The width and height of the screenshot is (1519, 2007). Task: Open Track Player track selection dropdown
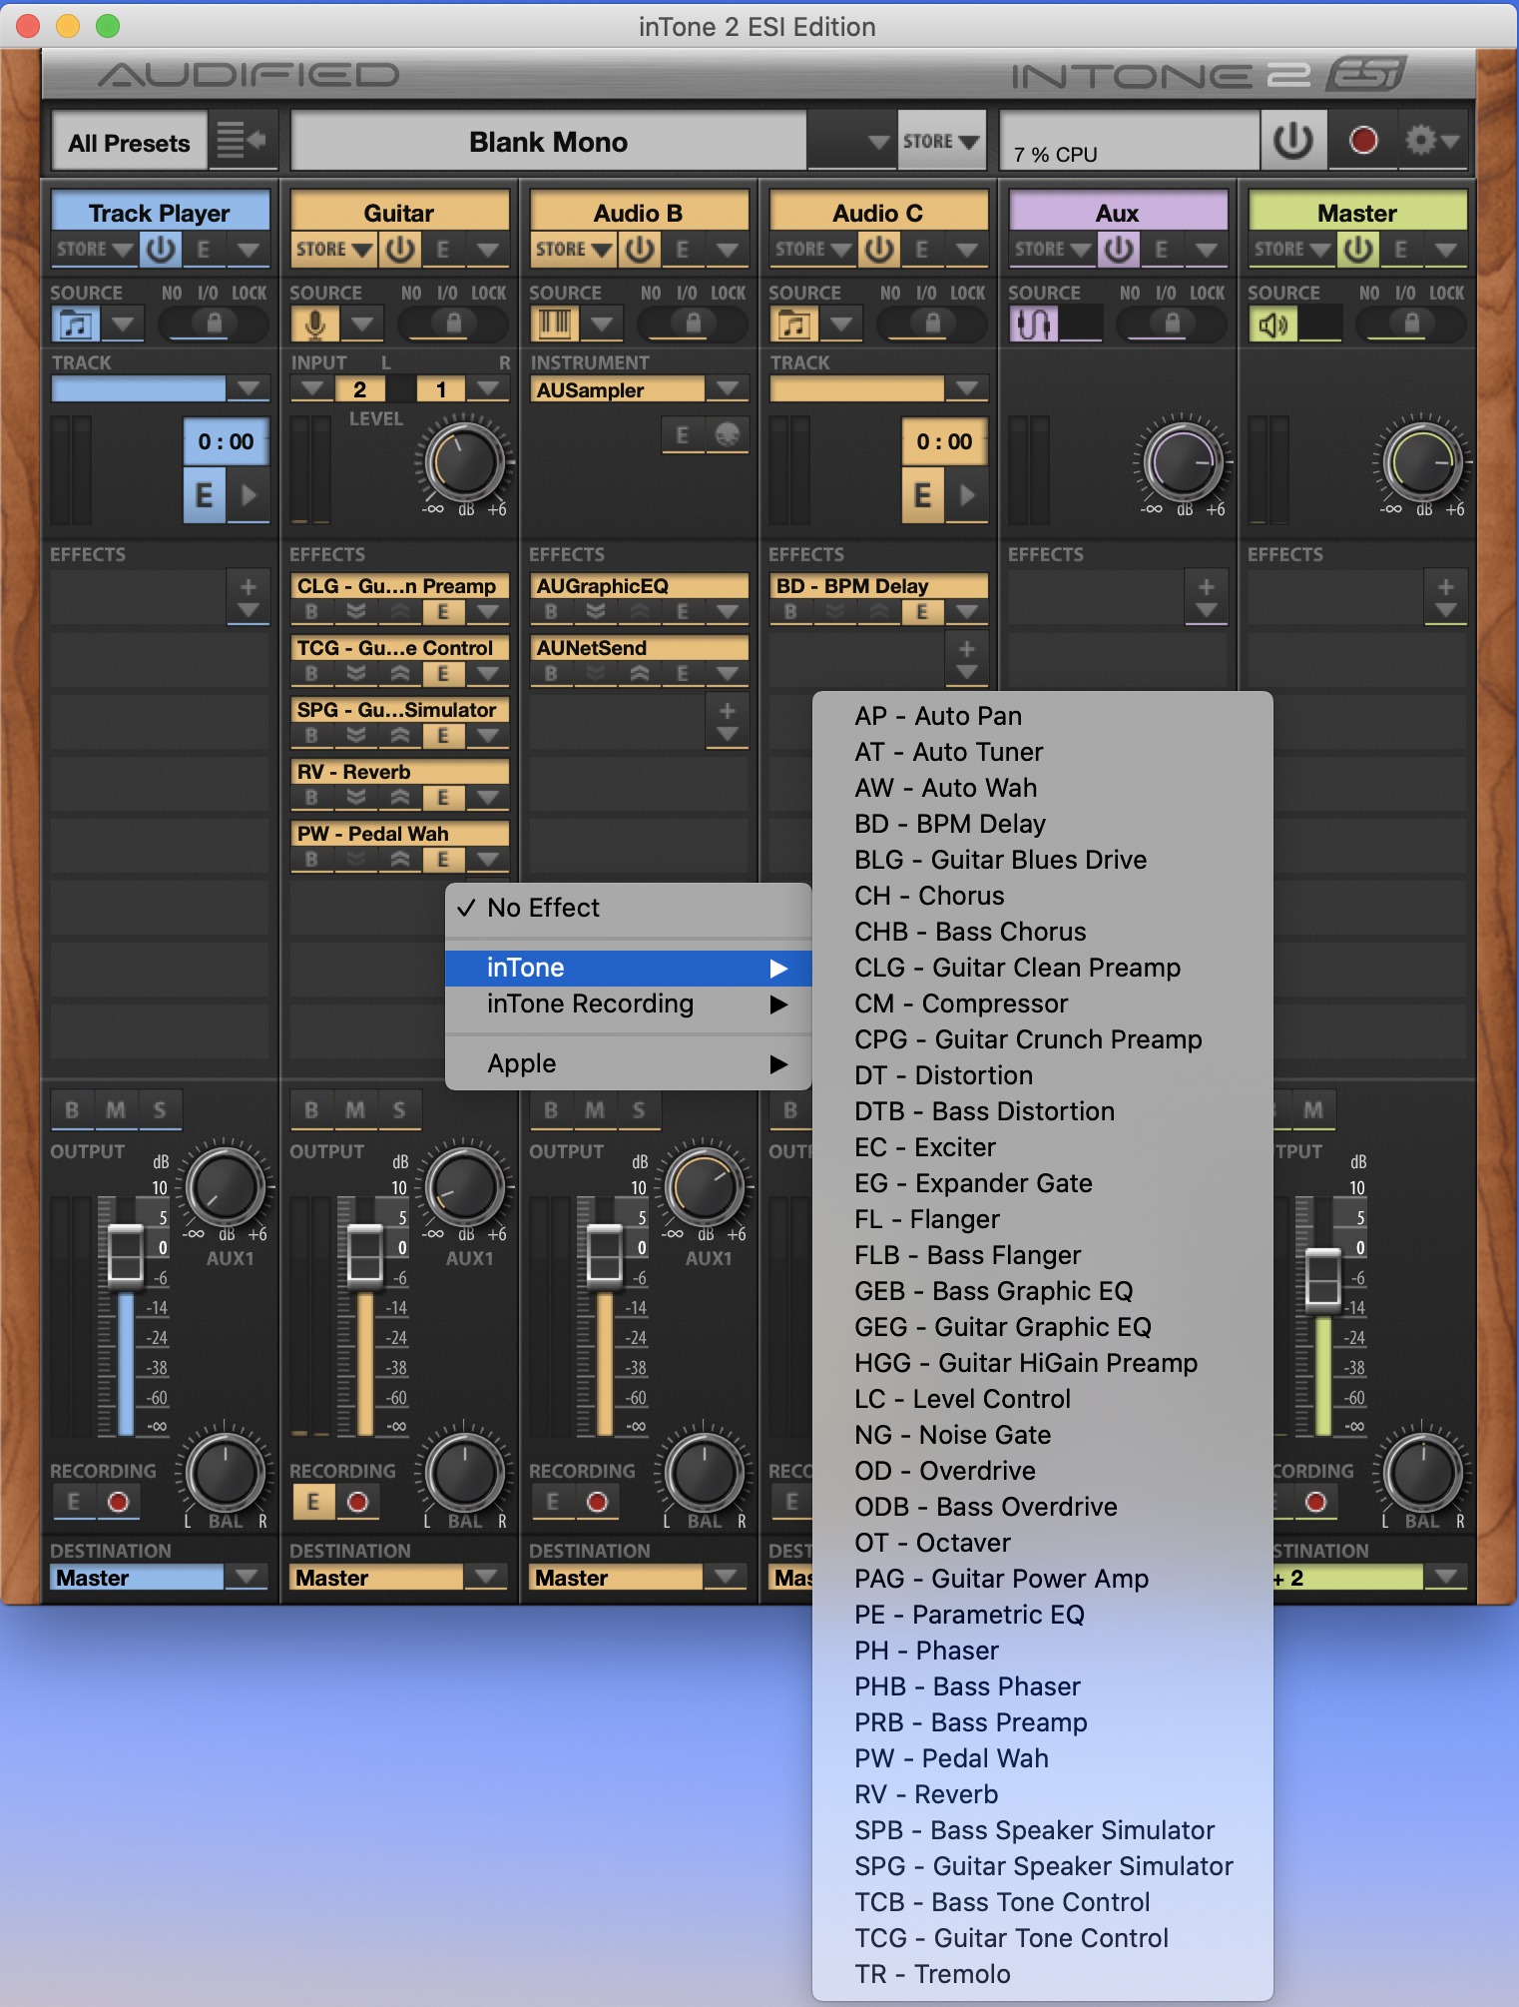249,388
